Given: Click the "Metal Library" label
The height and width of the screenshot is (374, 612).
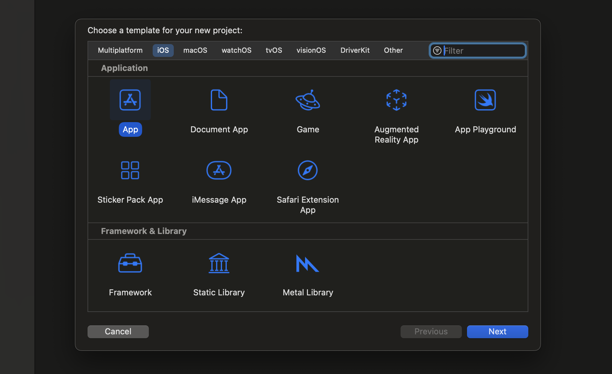Looking at the screenshot, I should 308,292.
